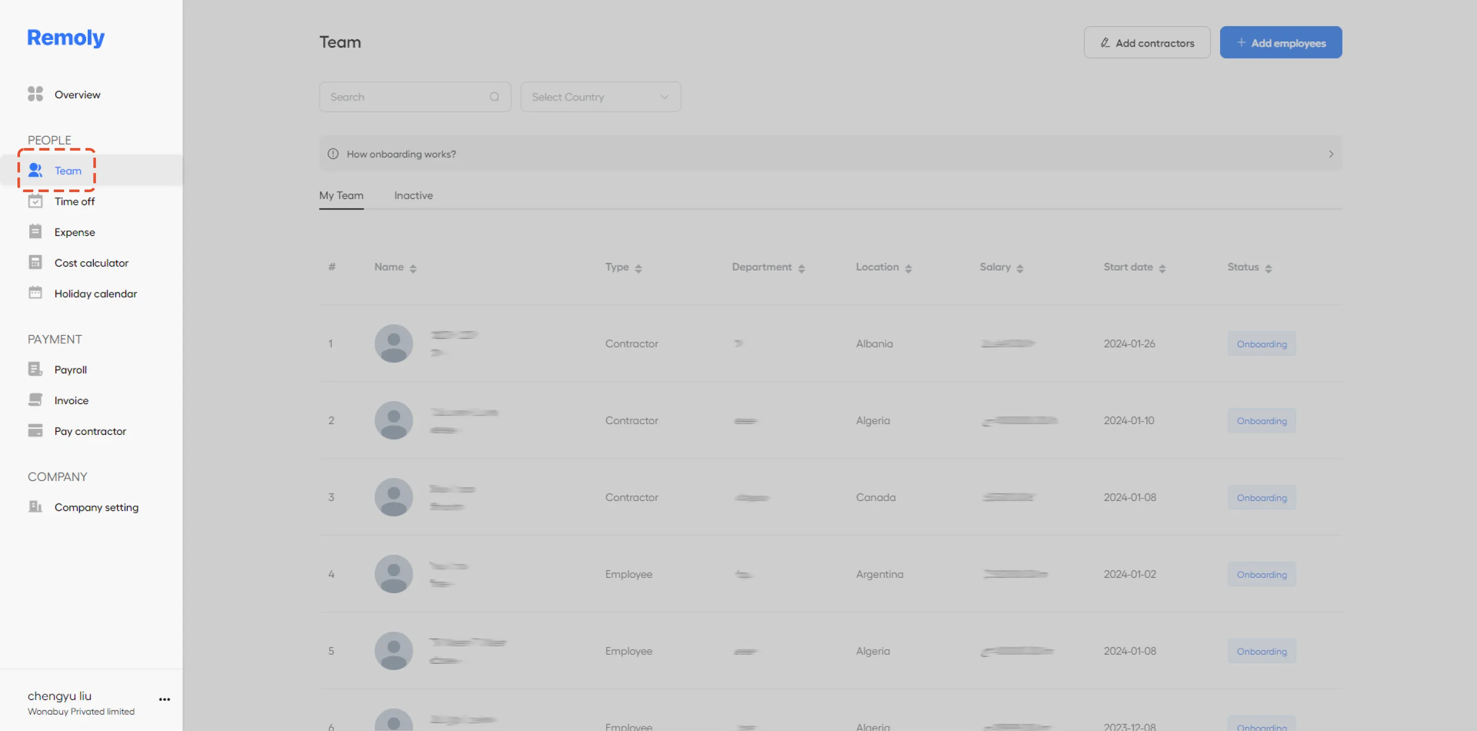Viewport: 1477px width, 731px height.
Task: Click the Team people icon in sidebar
Action: click(35, 170)
